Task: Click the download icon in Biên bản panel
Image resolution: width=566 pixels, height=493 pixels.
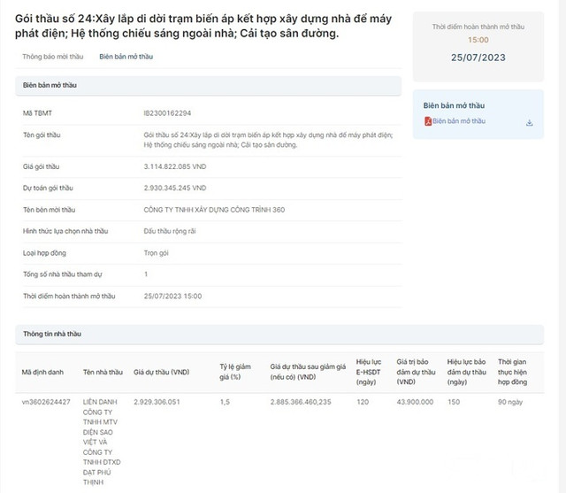Action: click(529, 122)
